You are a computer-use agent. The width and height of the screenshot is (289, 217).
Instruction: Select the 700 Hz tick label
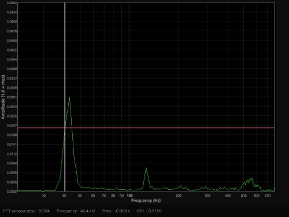coord(268,196)
